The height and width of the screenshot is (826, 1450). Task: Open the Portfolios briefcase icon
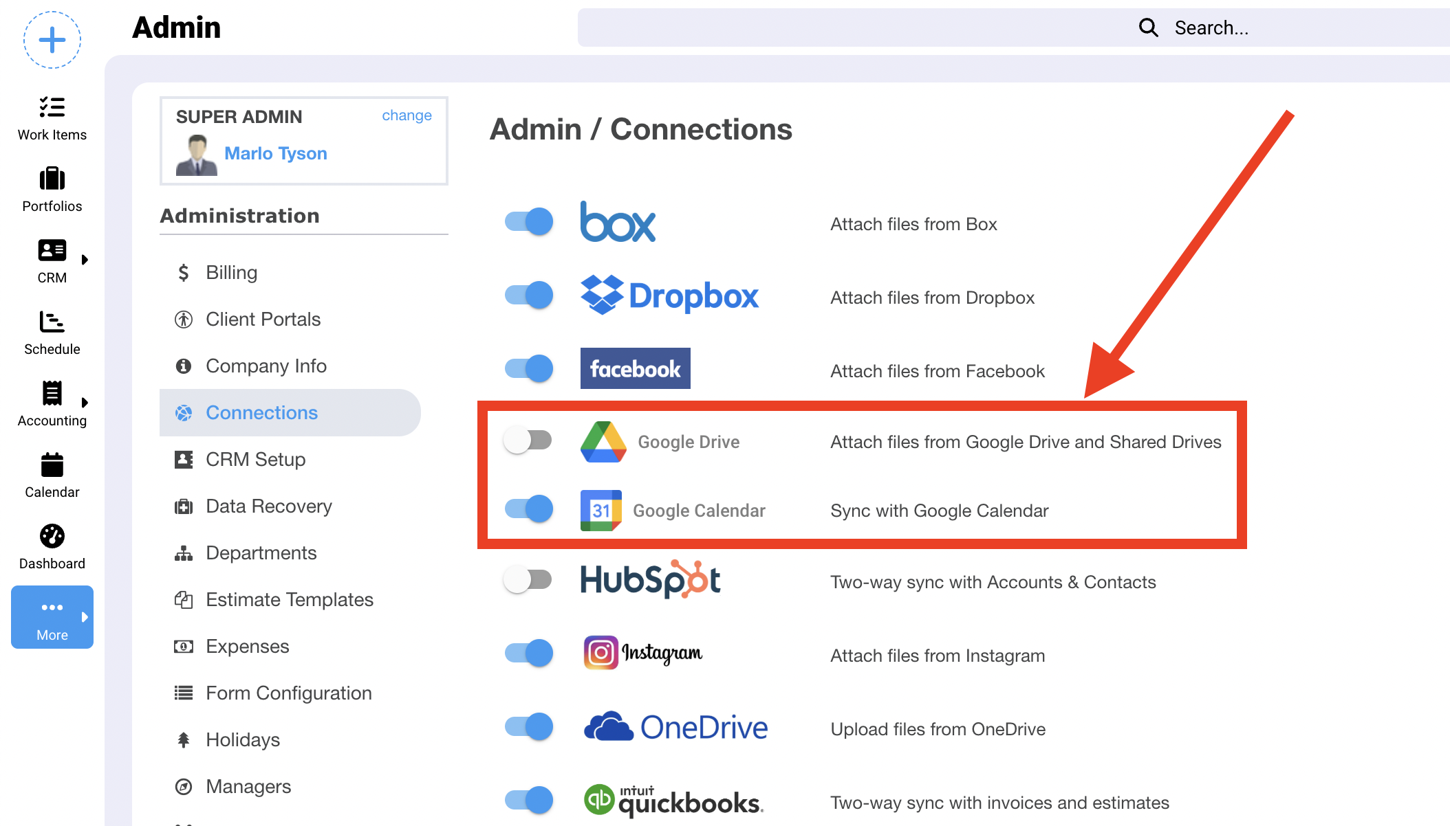[52, 179]
